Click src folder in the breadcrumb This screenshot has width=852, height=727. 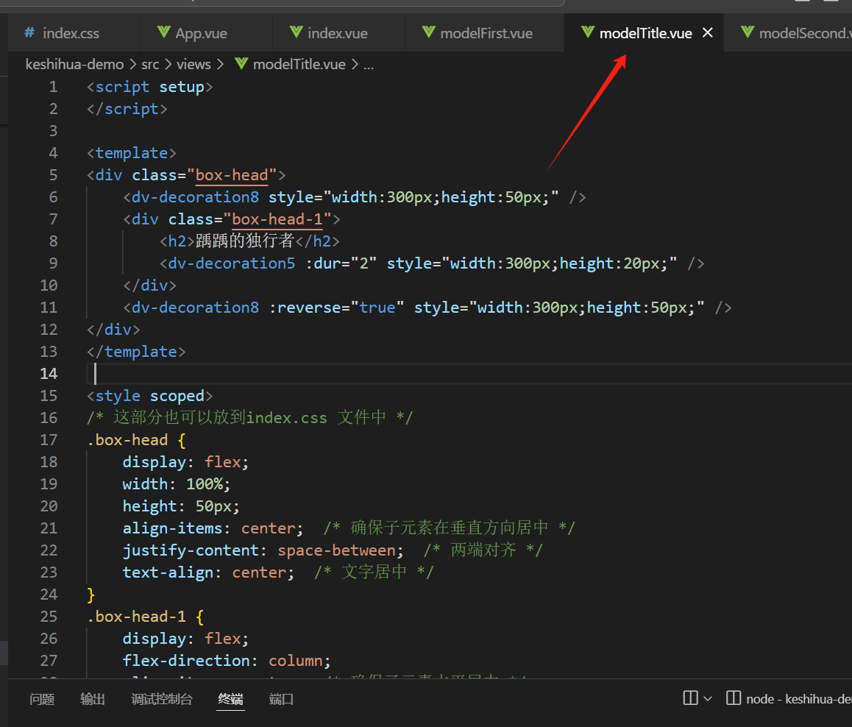tap(150, 64)
